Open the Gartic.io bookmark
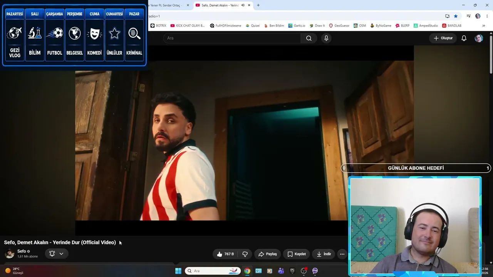The width and height of the screenshot is (493, 277). (x=297, y=26)
